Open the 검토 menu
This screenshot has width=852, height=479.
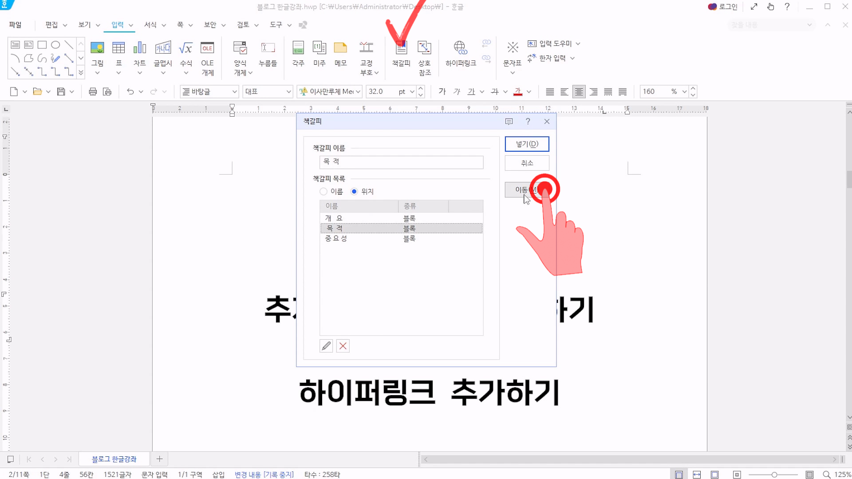(243, 25)
